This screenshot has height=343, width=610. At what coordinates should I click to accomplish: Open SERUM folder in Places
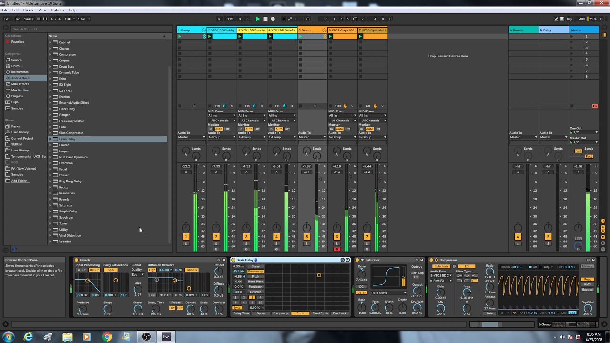pyautogui.click(x=17, y=144)
